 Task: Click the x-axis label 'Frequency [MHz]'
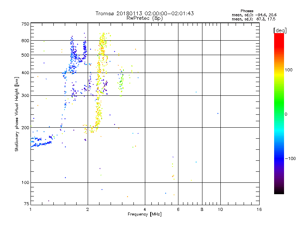pos(144,214)
